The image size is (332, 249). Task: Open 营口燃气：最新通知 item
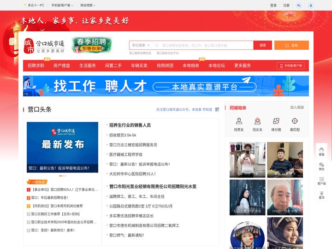pyautogui.click(x=127, y=235)
